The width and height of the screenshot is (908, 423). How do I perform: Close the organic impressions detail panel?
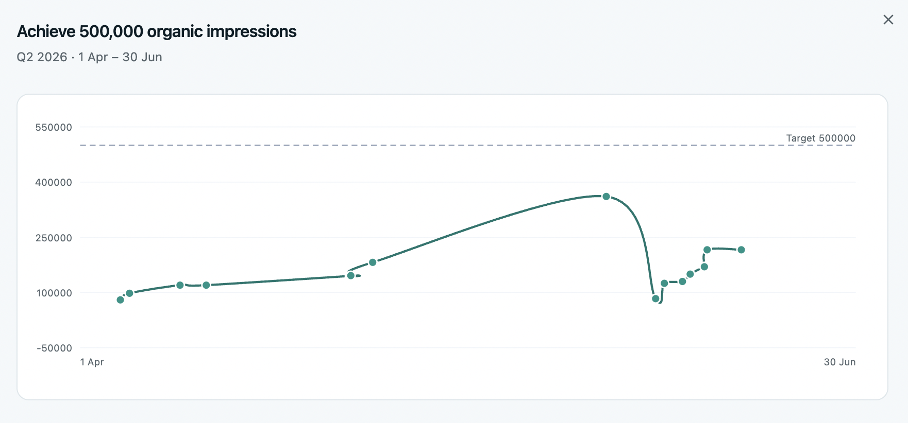point(888,20)
